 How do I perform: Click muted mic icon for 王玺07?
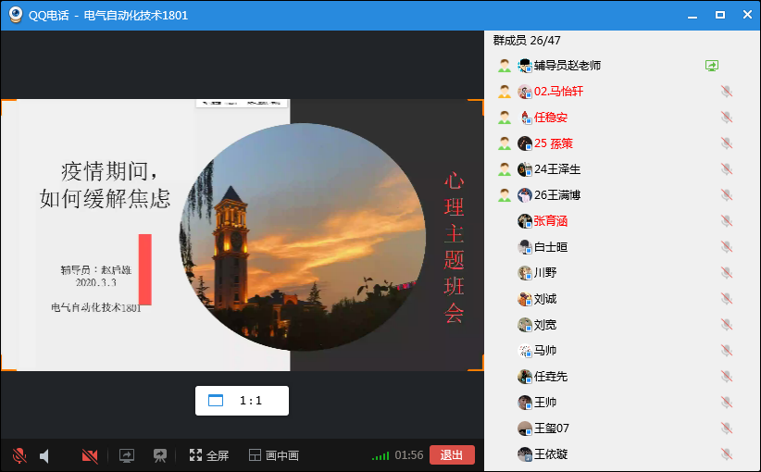tap(727, 429)
